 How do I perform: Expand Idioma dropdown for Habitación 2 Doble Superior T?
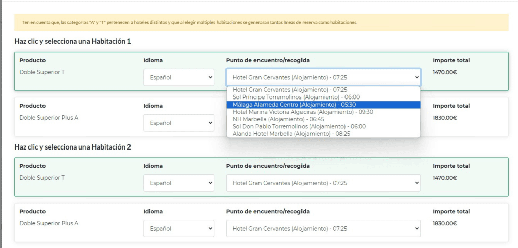(179, 183)
